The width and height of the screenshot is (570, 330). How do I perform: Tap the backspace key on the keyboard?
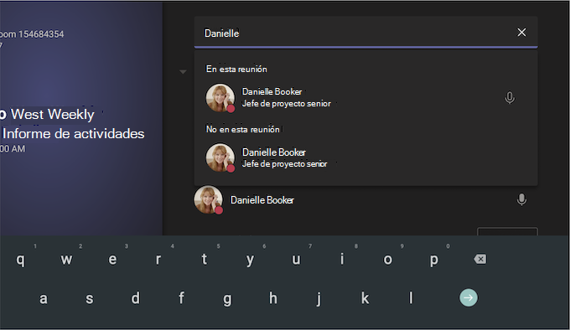coord(479,259)
